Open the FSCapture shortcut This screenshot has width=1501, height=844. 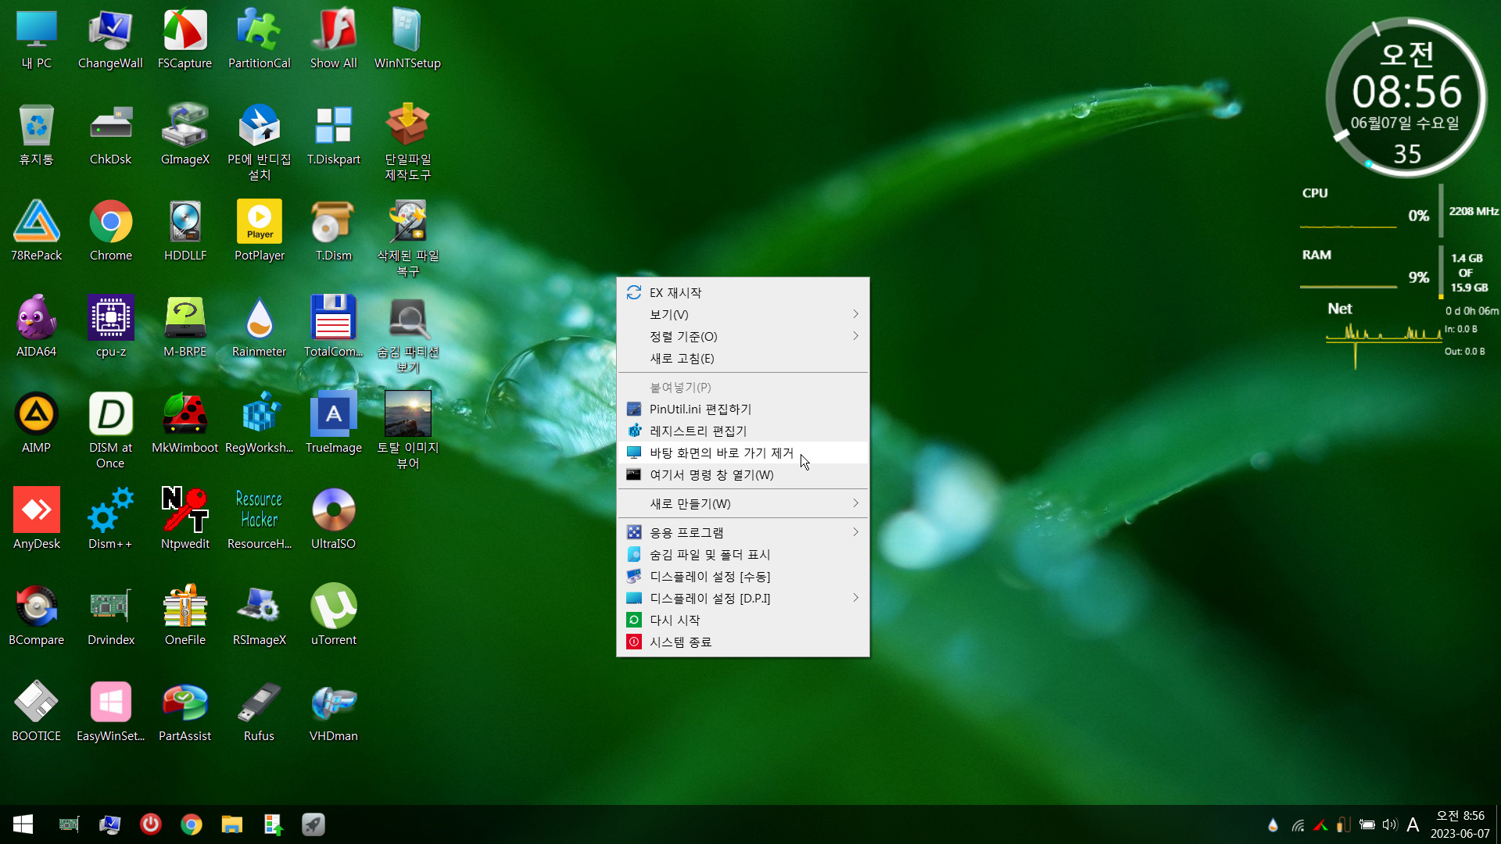(x=184, y=39)
